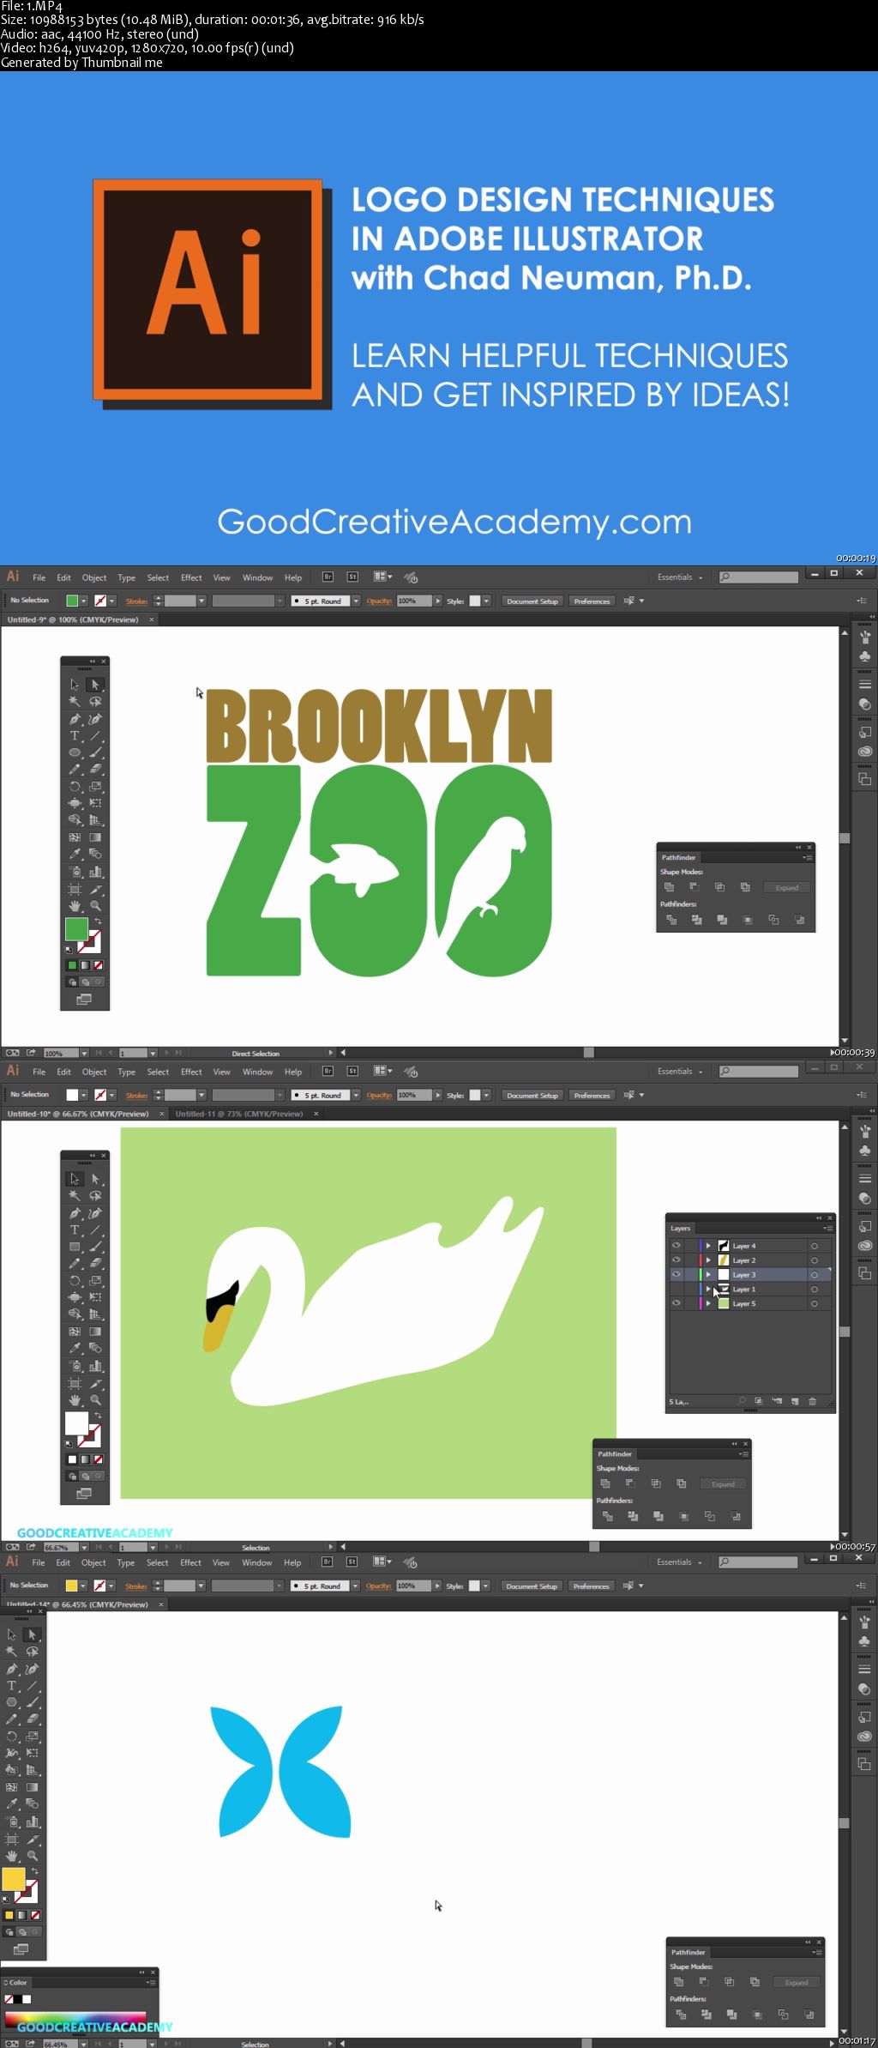
Task: Click Create New Layer icon in Layers panel
Action: coord(795,1401)
